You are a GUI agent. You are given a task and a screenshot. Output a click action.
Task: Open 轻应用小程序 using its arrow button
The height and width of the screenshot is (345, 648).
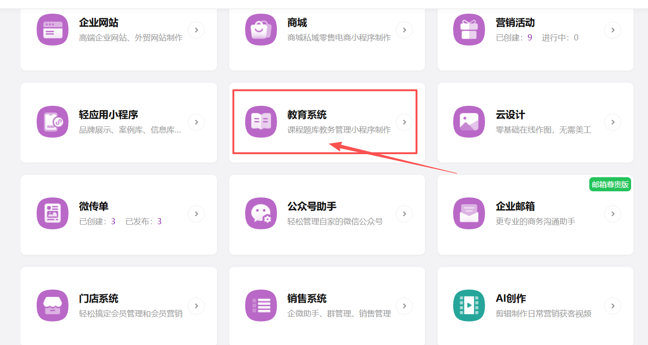tap(196, 122)
